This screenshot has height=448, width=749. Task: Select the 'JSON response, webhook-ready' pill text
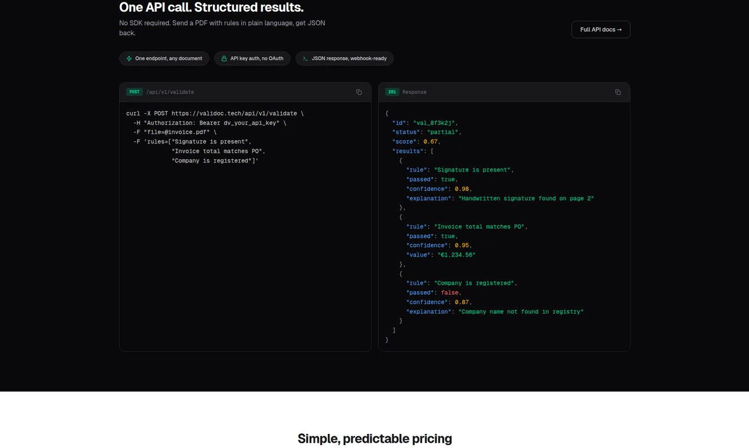point(350,58)
